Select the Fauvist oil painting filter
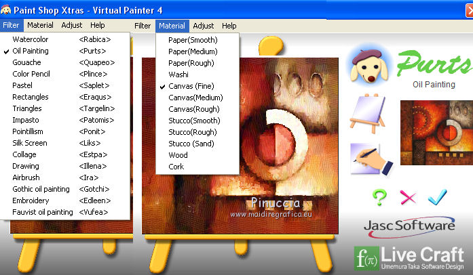The height and width of the screenshot is (275, 473). pyautogui.click(x=65, y=212)
